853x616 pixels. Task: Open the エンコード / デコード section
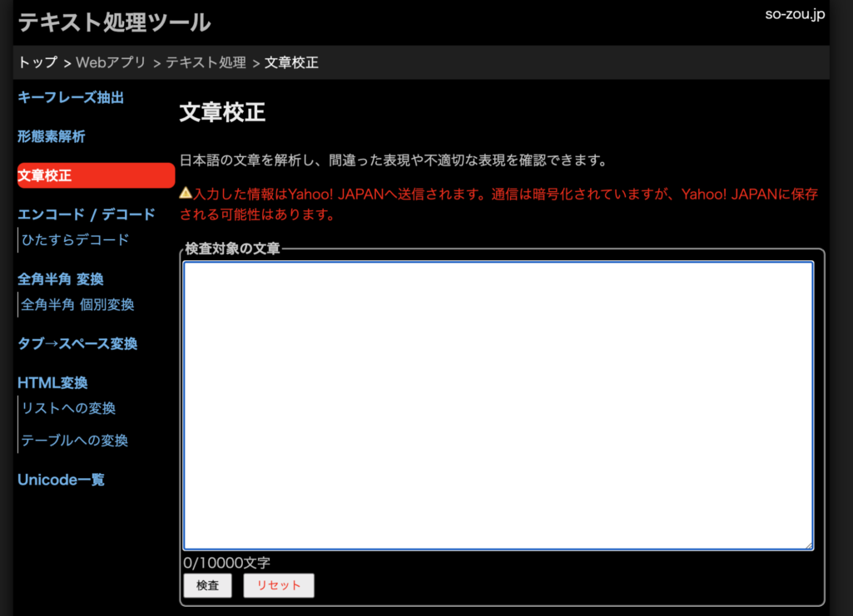(x=87, y=214)
